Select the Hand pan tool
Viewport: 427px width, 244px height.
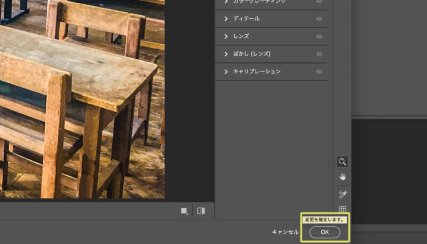pyautogui.click(x=342, y=177)
